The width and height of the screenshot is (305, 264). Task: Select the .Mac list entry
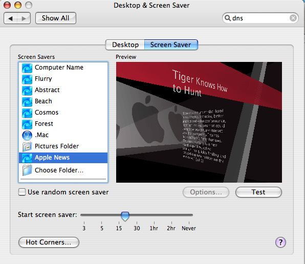click(63, 135)
